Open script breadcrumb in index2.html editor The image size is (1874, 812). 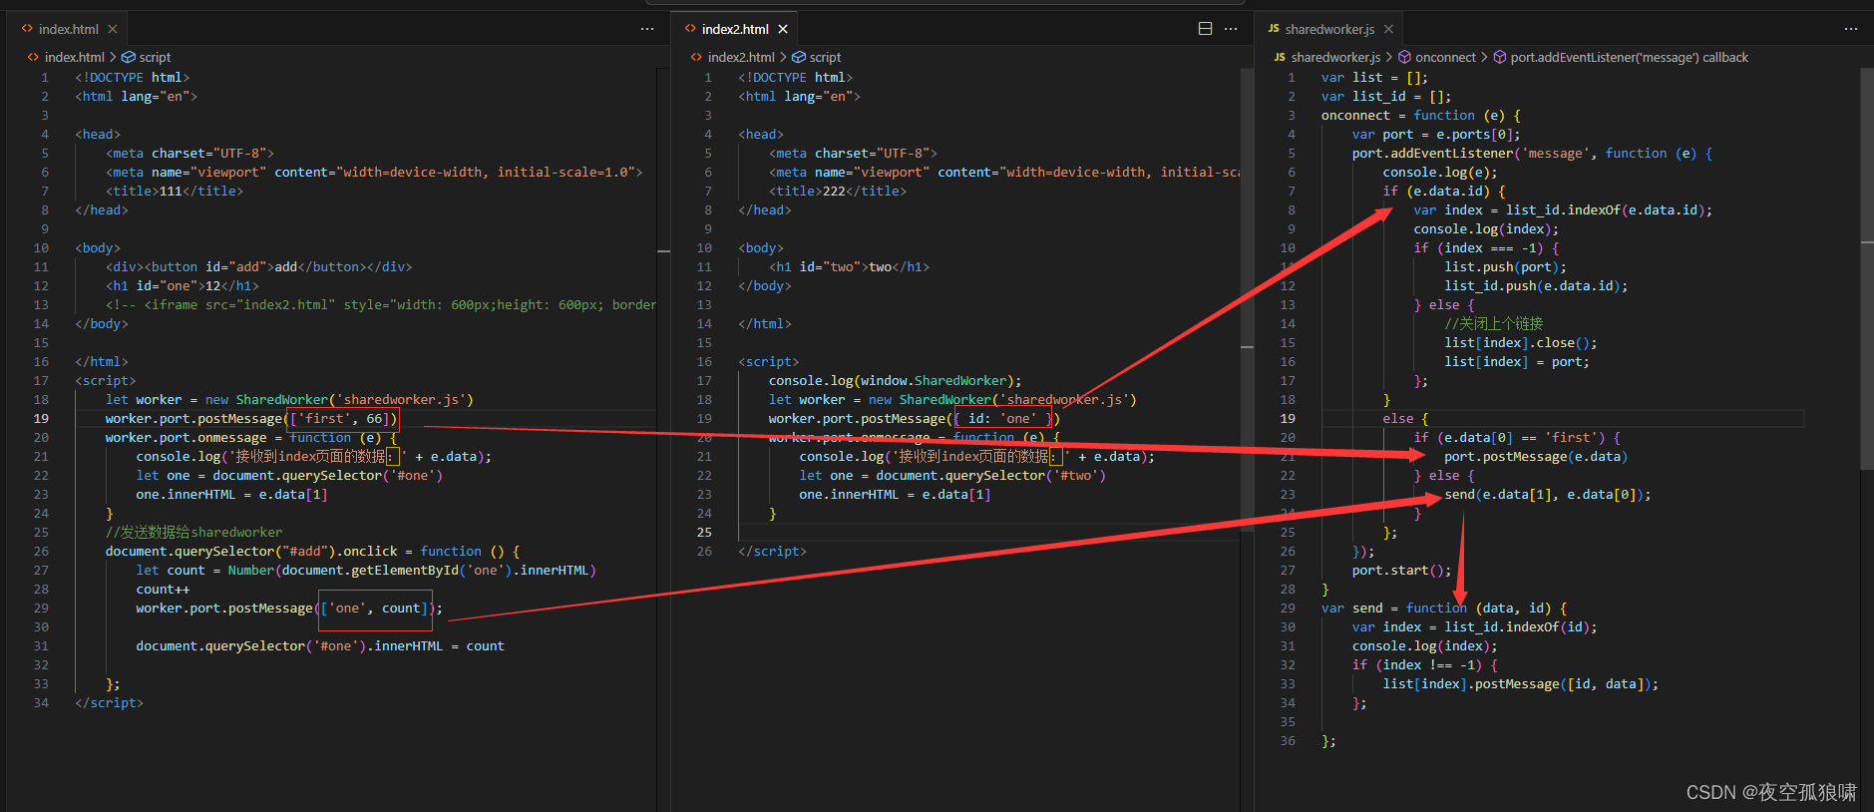point(825,57)
